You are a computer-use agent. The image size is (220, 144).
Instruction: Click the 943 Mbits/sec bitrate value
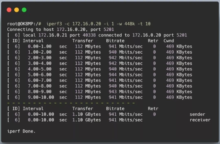126,92
